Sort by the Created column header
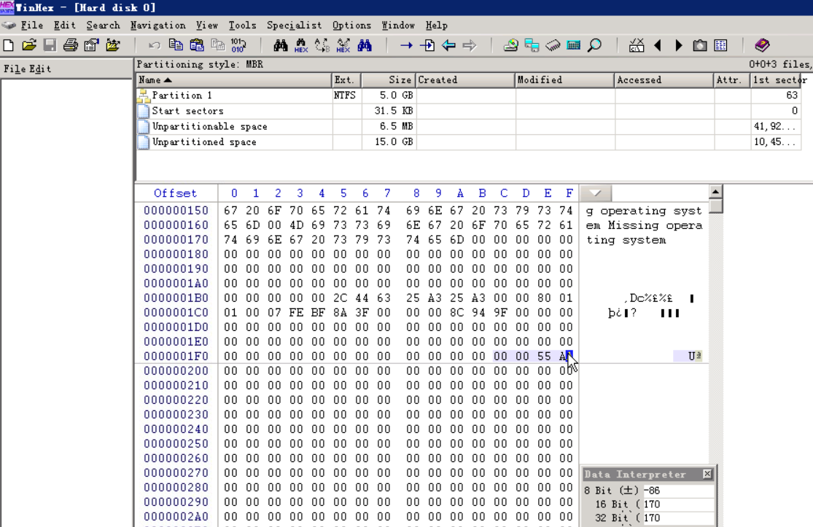 pyautogui.click(x=465, y=79)
